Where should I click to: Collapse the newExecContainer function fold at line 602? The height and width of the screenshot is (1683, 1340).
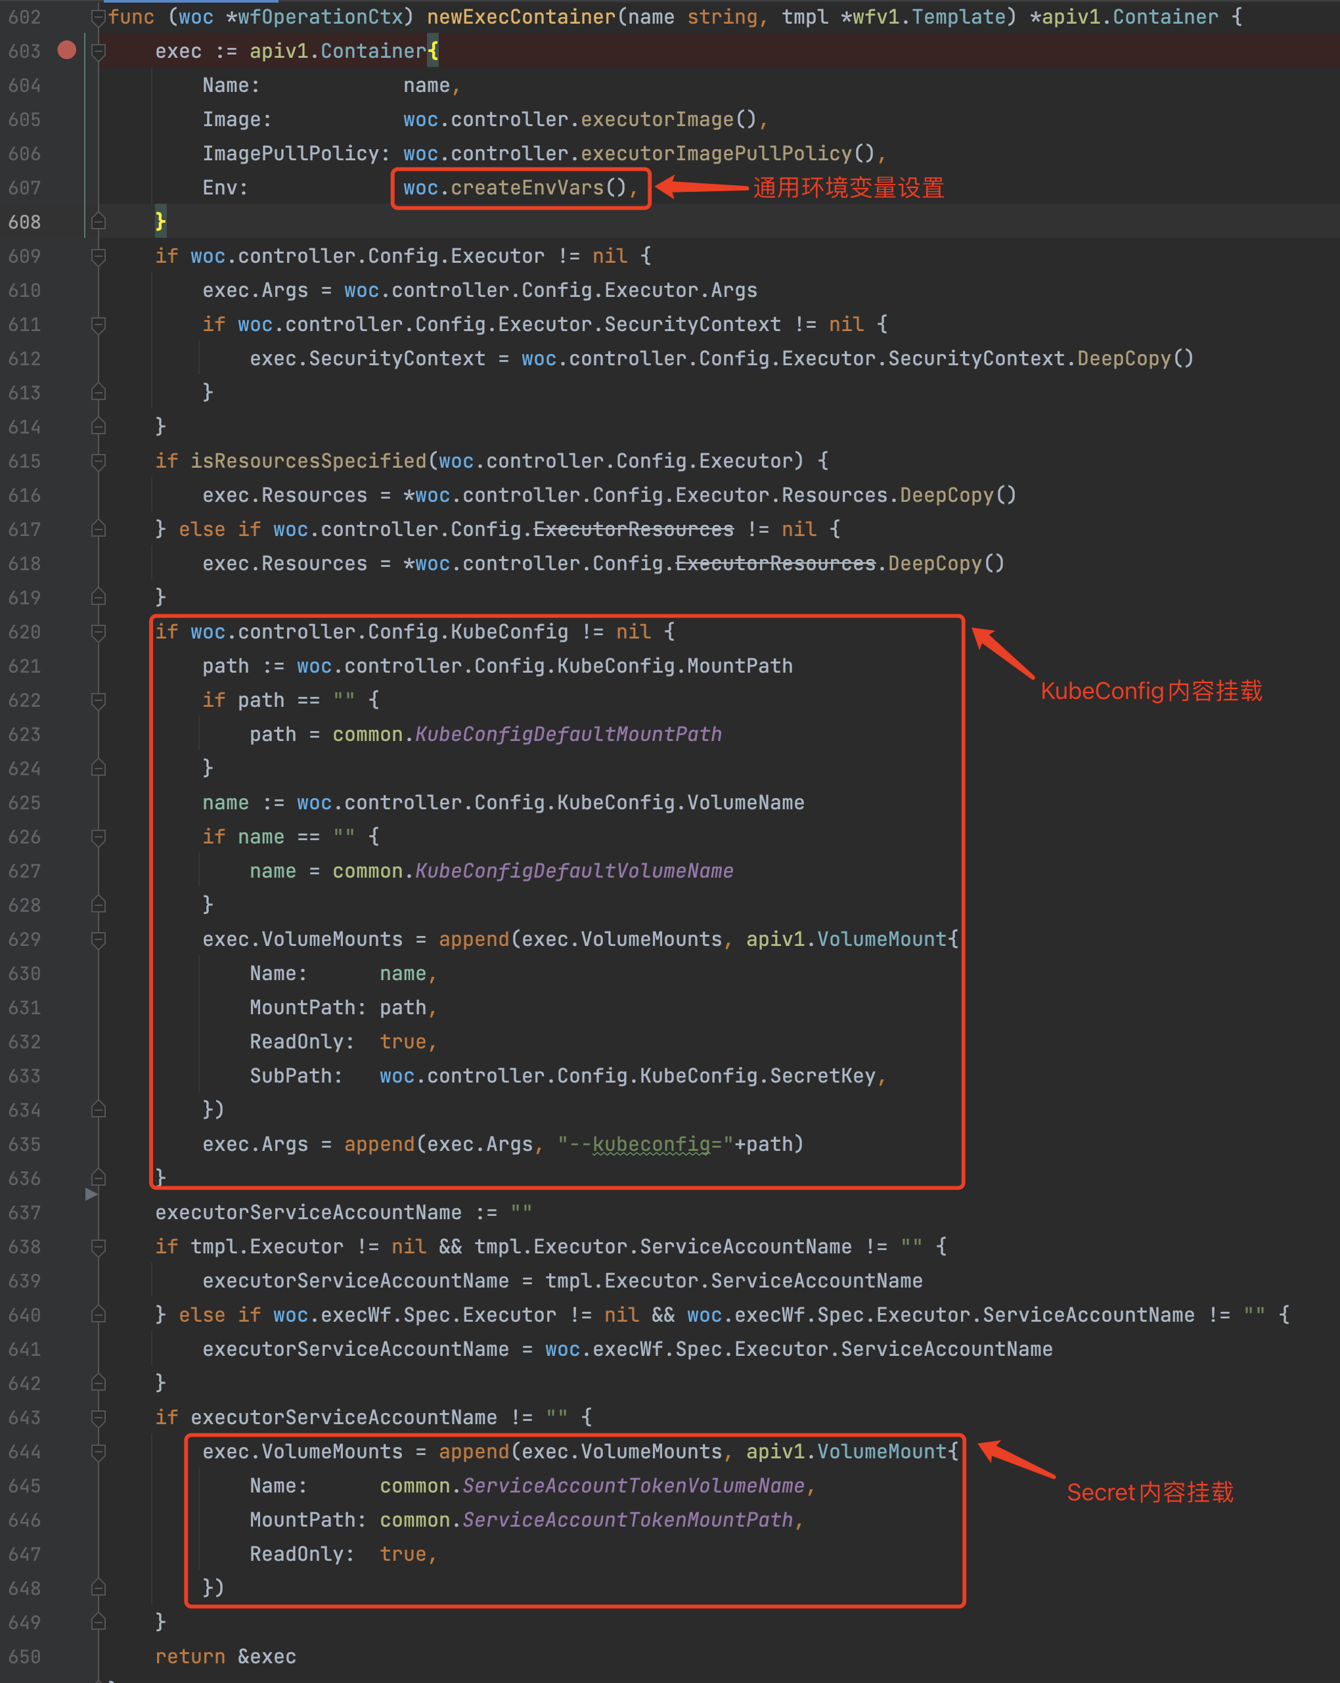point(99,17)
